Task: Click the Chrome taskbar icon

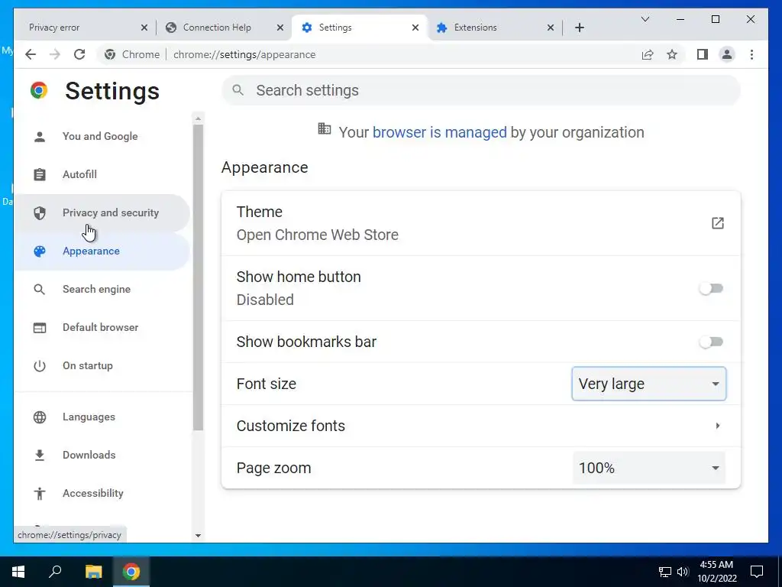Action: 131,572
